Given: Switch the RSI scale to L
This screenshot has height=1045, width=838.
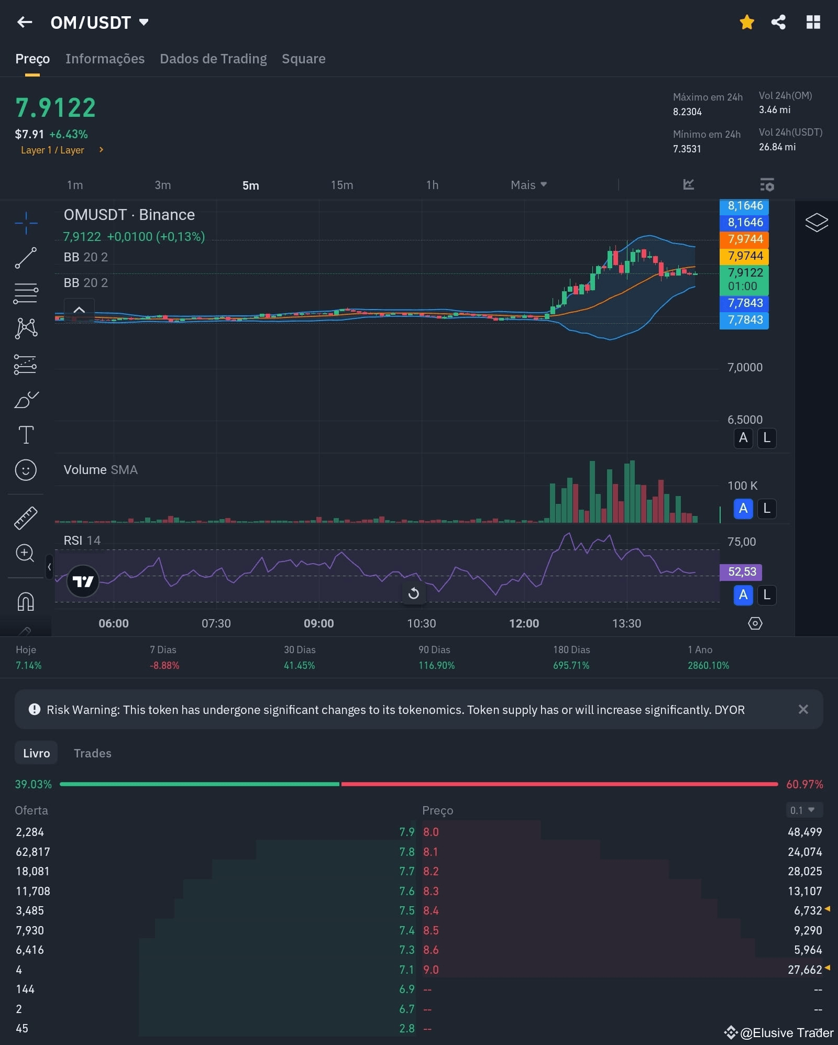Looking at the screenshot, I should tap(766, 595).
